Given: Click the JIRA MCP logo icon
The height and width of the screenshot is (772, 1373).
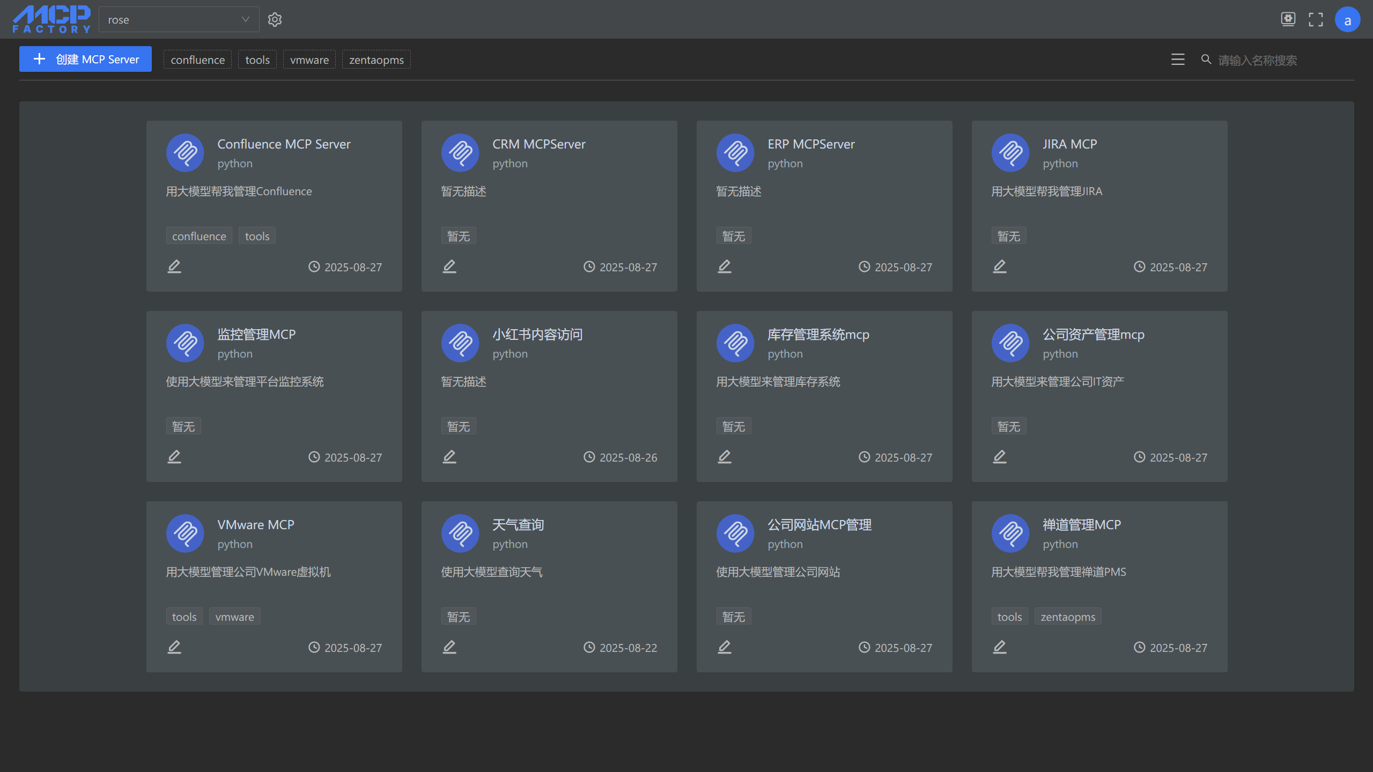Looking at the screenshot, I should [1010, 153].
